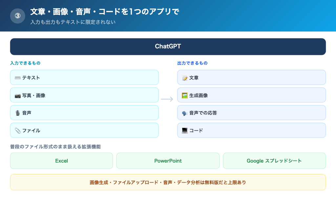Click the laptop icon beside コード

coord(185,131)
